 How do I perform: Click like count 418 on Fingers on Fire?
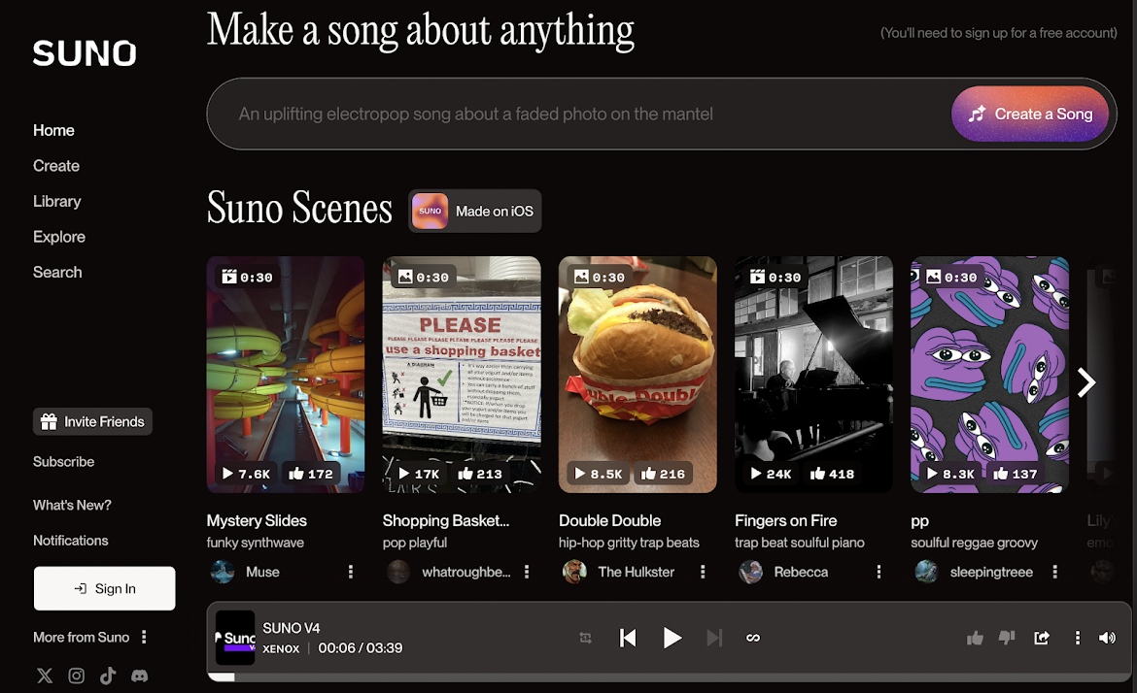(x=833, y=475)
